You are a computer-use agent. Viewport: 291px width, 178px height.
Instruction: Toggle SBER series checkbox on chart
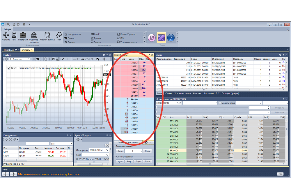pyautogui.click(x=8, y=68)
